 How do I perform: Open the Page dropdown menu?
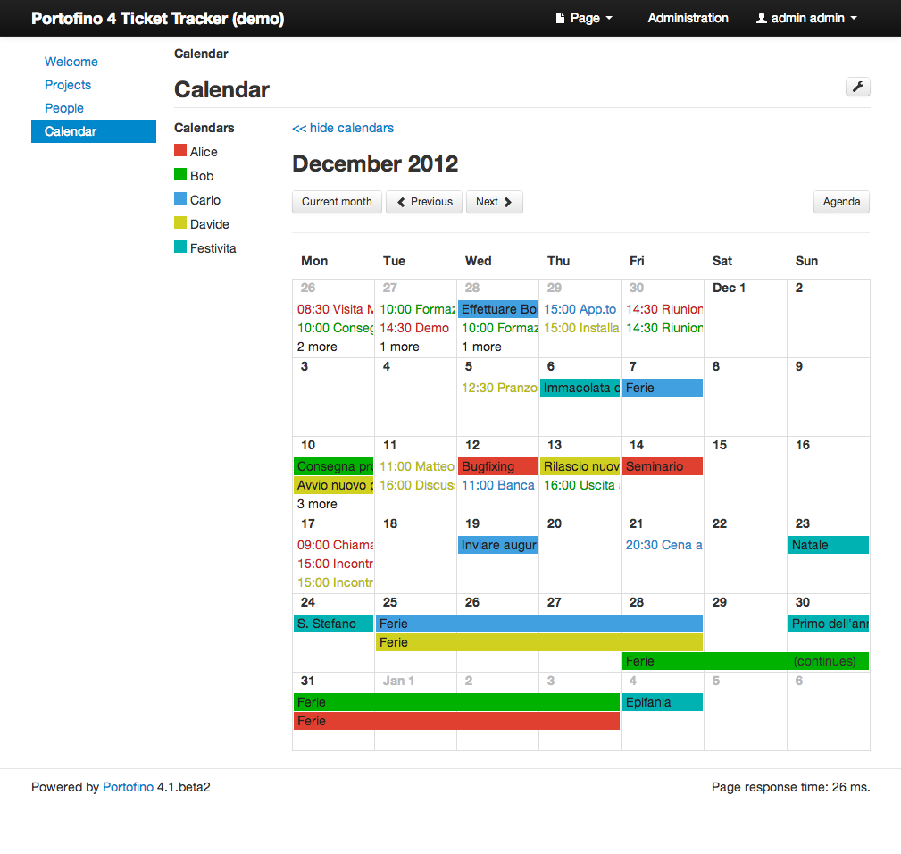[x=583, y=18]
